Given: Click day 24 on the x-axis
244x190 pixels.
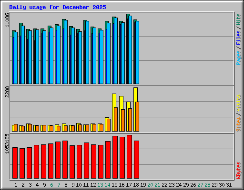Looking at the screenshot, I should 179,185.
